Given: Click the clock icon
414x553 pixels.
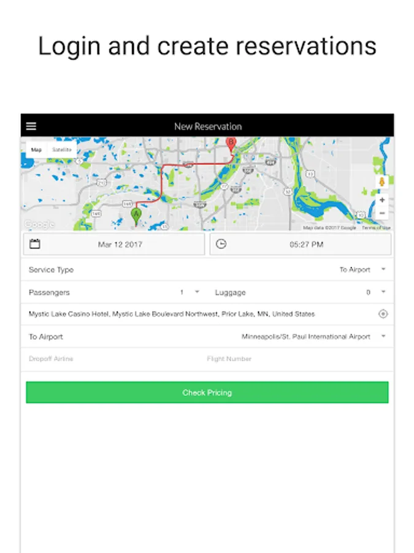Looking at the screenshot, I should click(221, 244).
